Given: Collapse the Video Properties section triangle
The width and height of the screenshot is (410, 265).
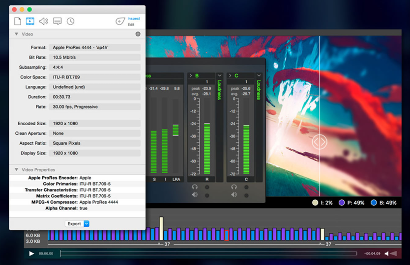Looking at the screenshot, I should click(x=16, y=170).
